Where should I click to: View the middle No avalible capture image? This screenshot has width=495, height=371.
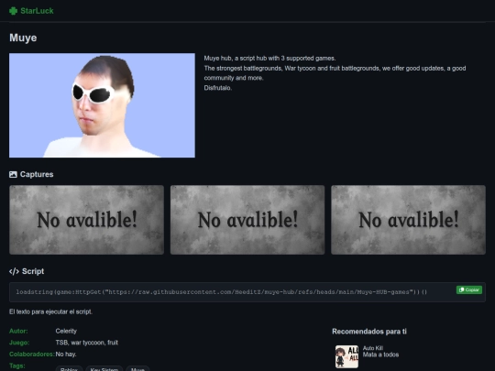click(x=247, y=220)
